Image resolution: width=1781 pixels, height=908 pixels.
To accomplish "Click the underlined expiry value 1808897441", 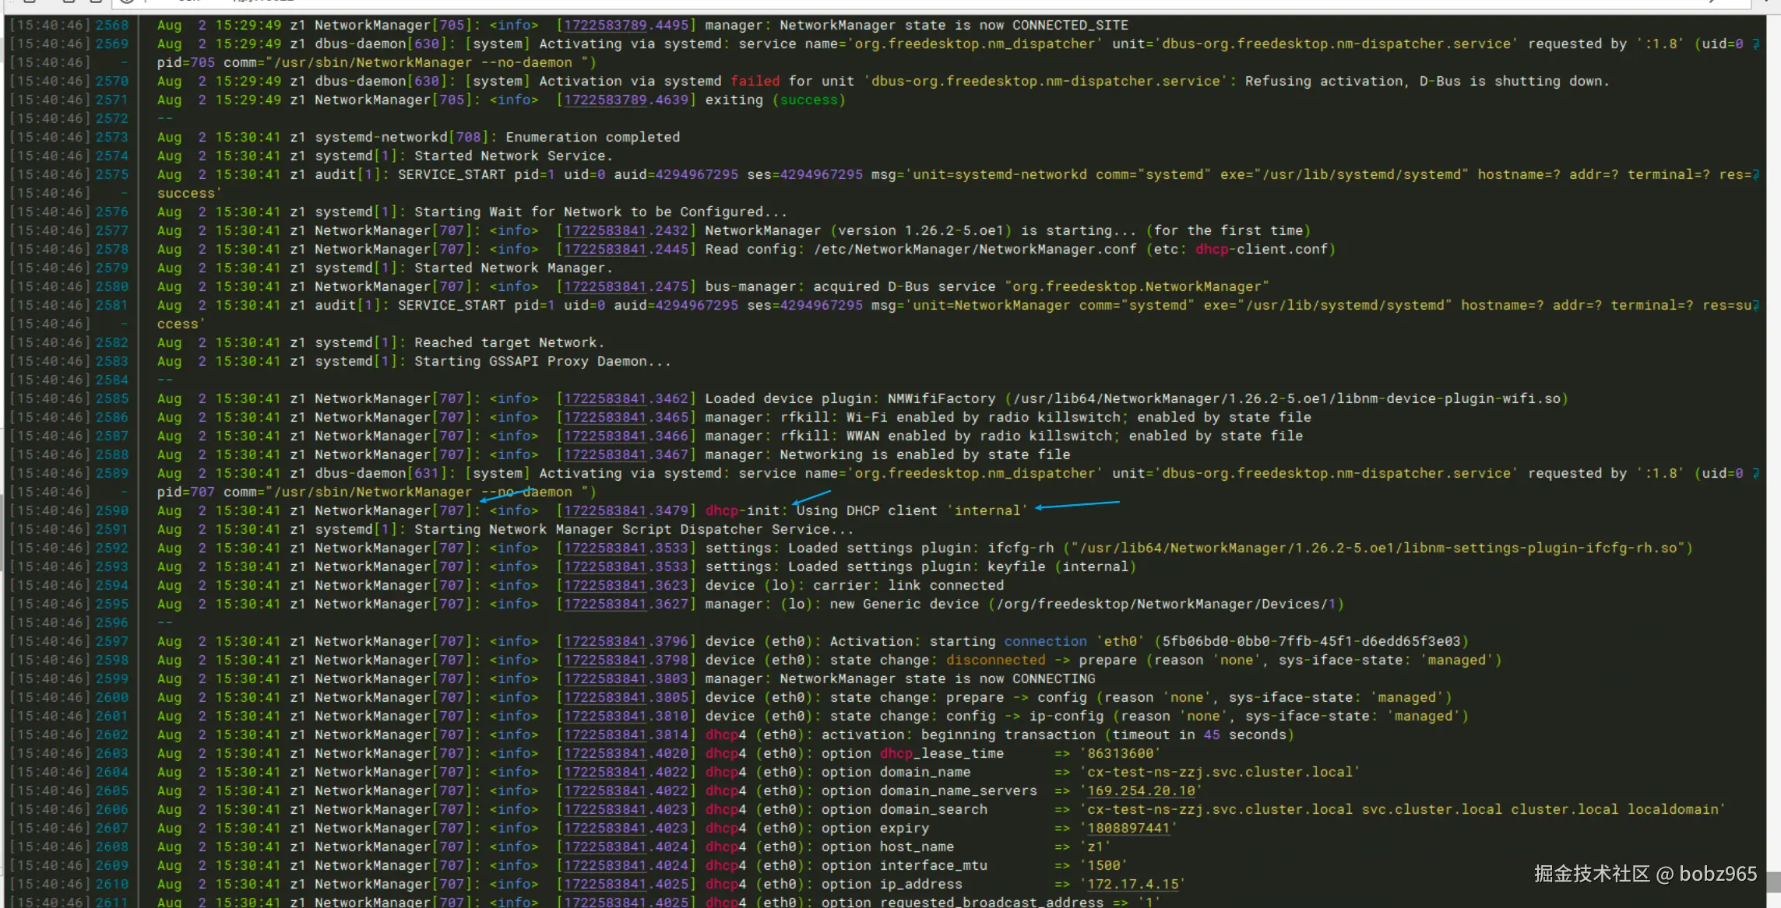I will 1128,829.
